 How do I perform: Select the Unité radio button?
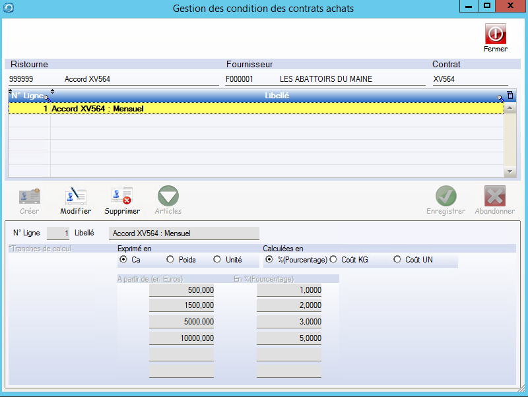[217, 260]
